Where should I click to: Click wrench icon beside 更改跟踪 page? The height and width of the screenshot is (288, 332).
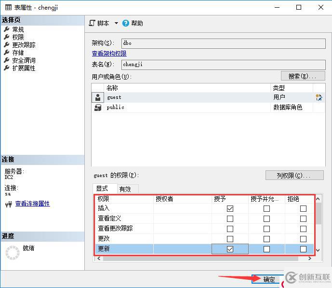[7, 45]
